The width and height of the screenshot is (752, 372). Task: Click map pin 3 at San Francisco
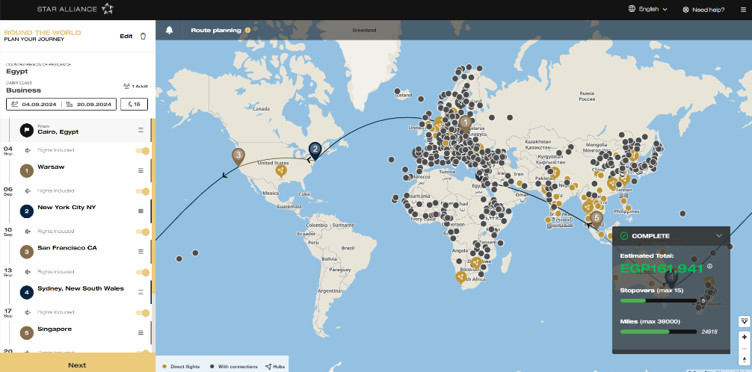pyautogui.click(x=238, y=156)
